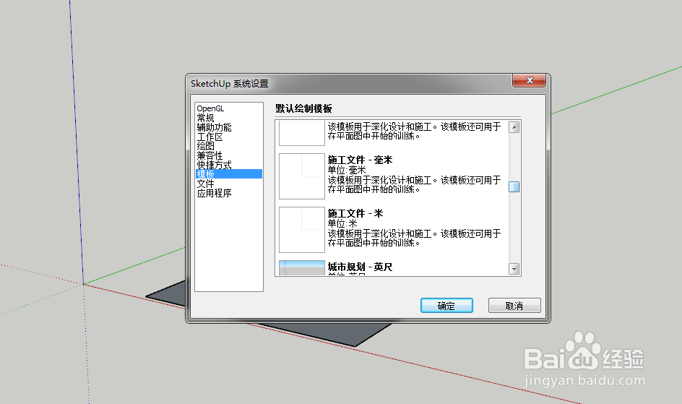Select 应用程序 in the settings category list
Screen dimensions: 682x404
214,193
